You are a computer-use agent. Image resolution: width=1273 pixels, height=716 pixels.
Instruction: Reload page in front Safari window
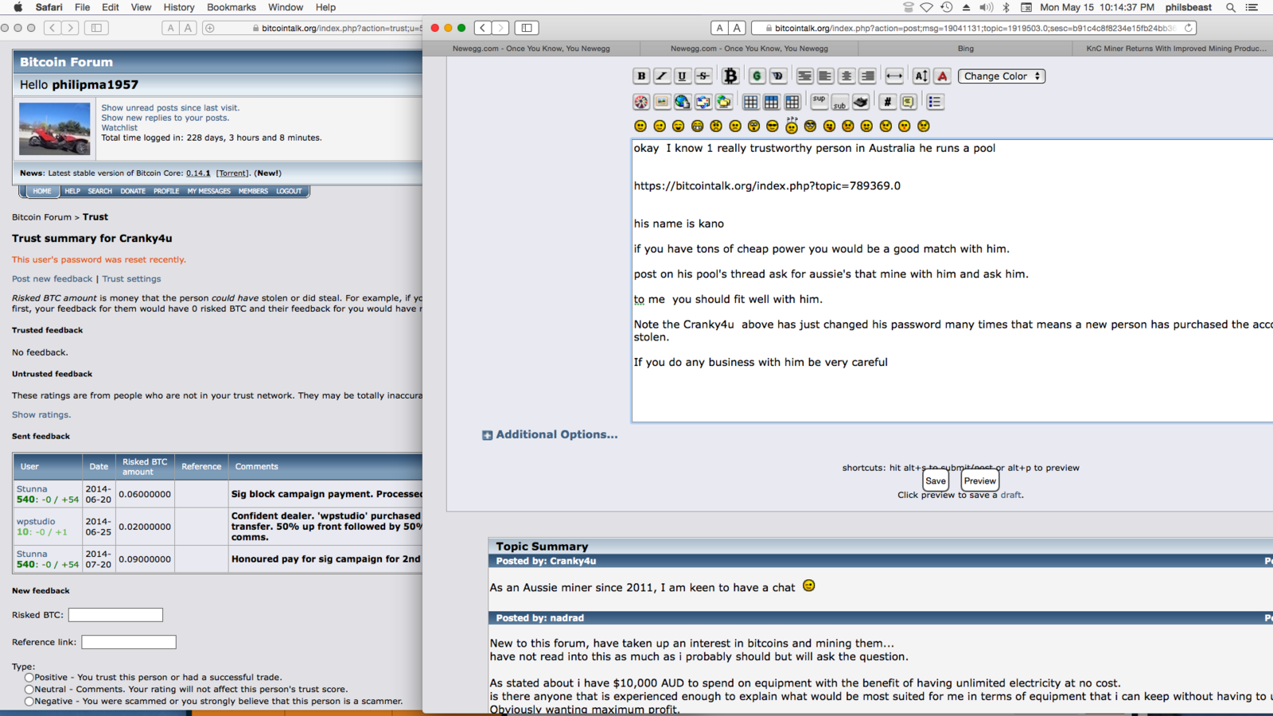pyautogui.click(x=1188, y=28)
